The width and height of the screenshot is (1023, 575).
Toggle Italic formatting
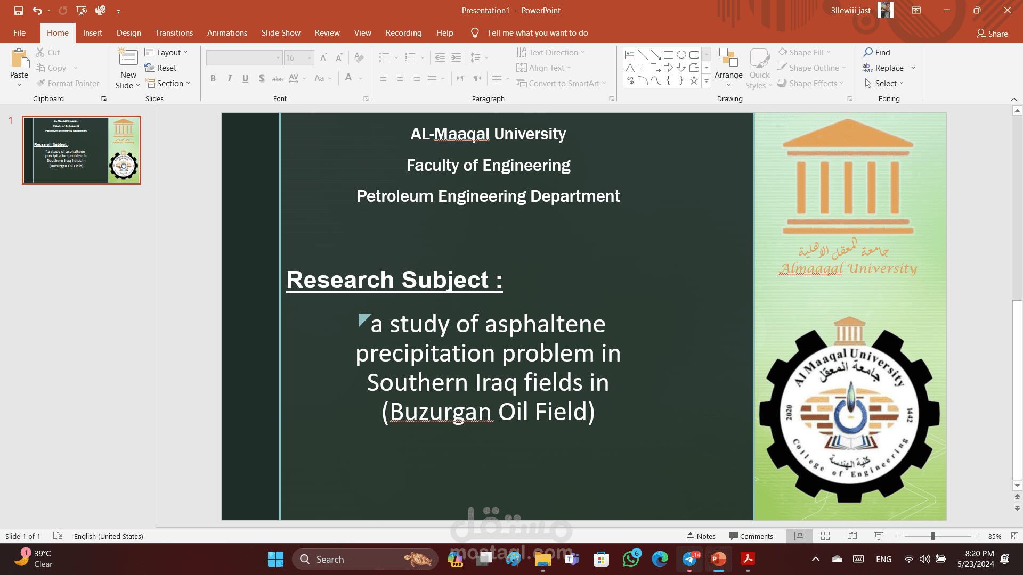click(x=230, y=78)
